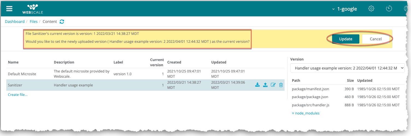Select package/manifest.json in the path list
The height and width of the screenshot is (136, 411).
tap(310, 89)
